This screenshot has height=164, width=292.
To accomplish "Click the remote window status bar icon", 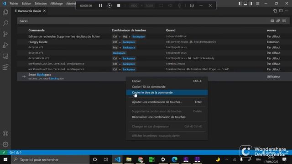I will [x=4, y=152].
